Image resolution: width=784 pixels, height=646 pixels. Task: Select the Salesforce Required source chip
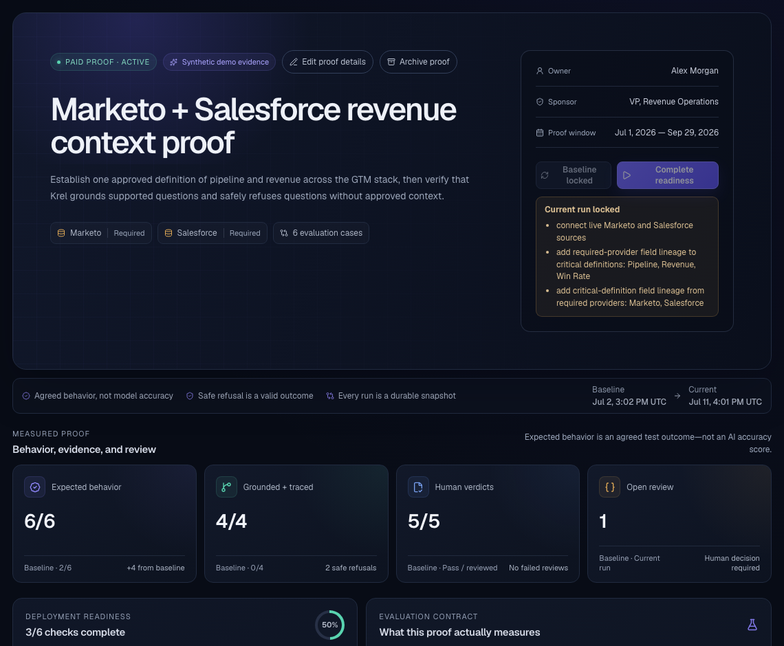click(213, 234)
